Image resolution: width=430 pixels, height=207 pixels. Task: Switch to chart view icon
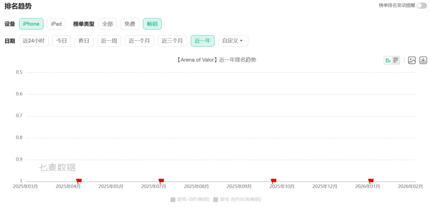click(x=388, y=60)
